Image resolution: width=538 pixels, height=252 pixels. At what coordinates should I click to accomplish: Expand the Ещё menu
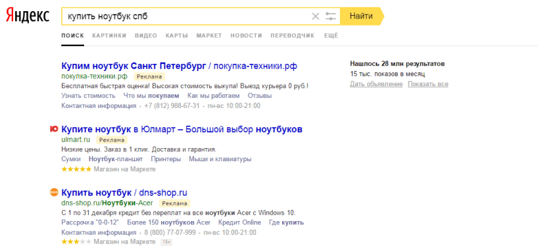coord(331,36)
